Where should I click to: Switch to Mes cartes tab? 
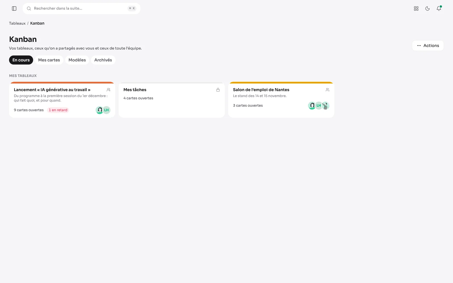click(49, 60)
